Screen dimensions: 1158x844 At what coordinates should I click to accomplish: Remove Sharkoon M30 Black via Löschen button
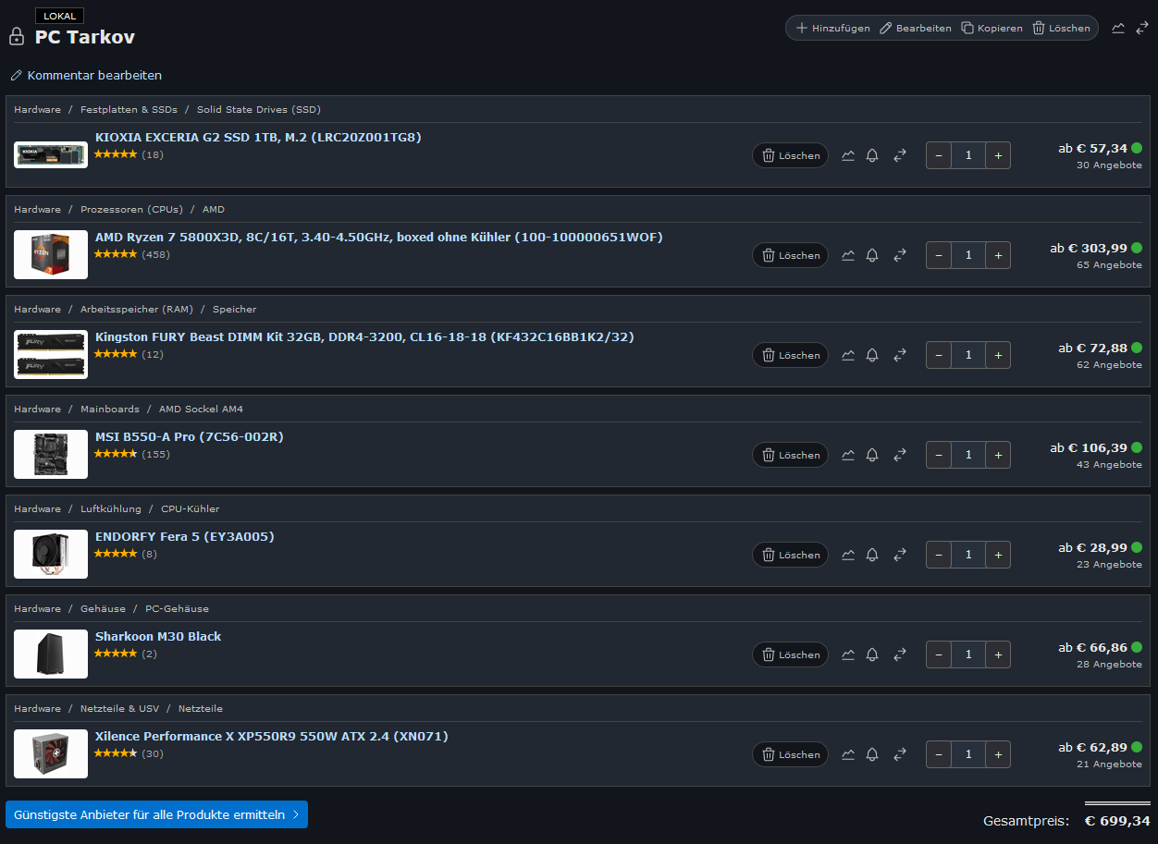point(790,654)
